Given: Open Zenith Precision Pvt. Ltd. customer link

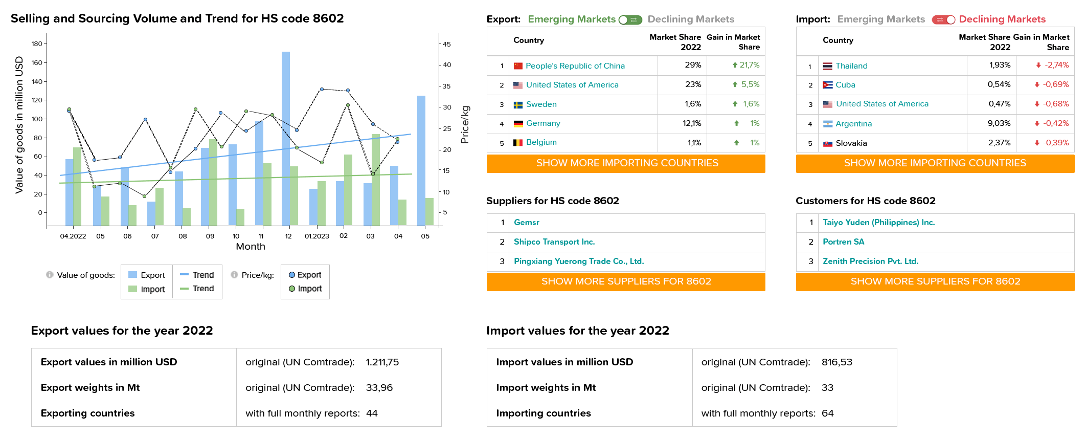Looking at the screenshot, I should [870, 261].
